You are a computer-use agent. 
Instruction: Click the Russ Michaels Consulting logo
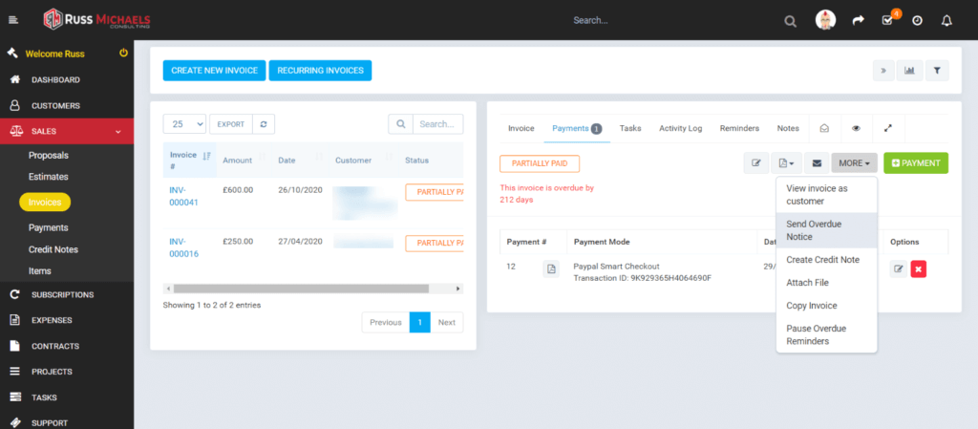(x=96, y=19)
